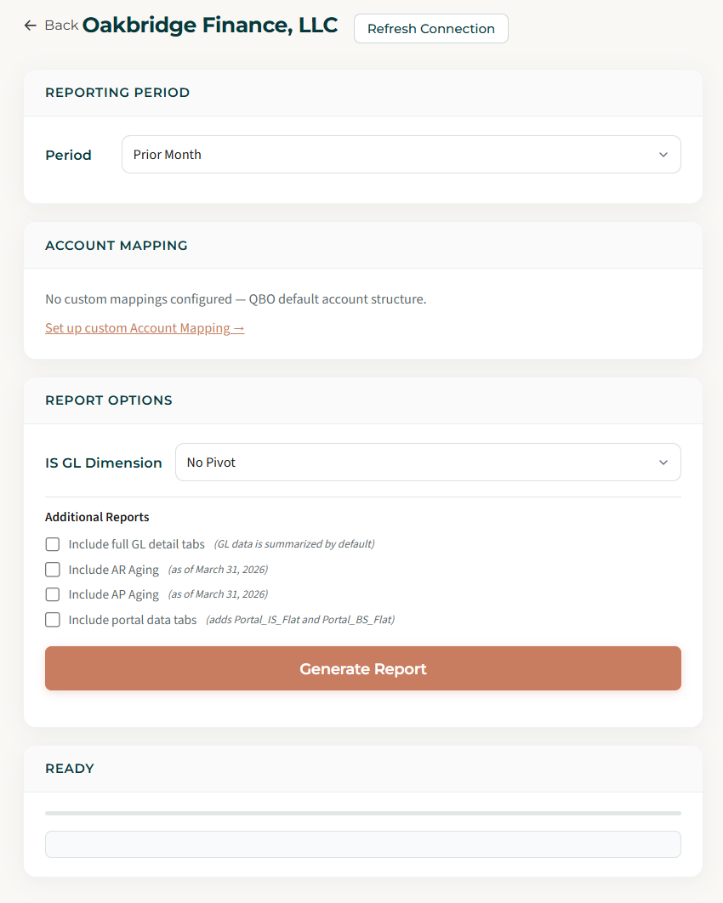
Task: Enable Include portal data tabs option
Action: (x=53, y=620)
